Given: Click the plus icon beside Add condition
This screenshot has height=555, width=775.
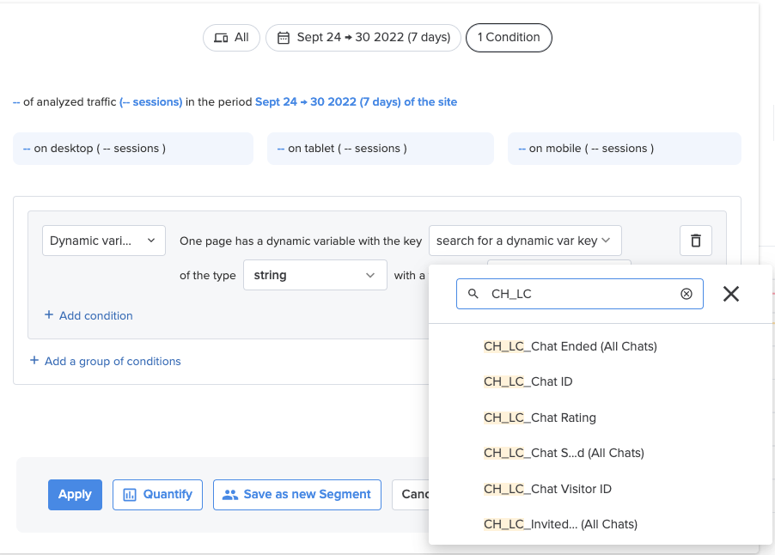Looking at the screenshot, I should pos(49,314).
